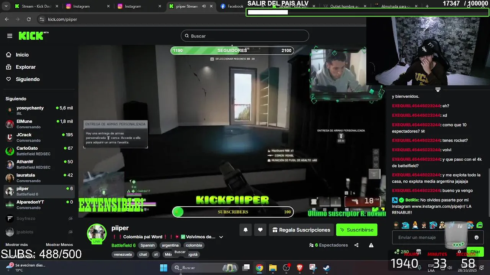Open chat shop icon
Image resolution: width=490 pixels, height=275 pixels.
[418, 252]
